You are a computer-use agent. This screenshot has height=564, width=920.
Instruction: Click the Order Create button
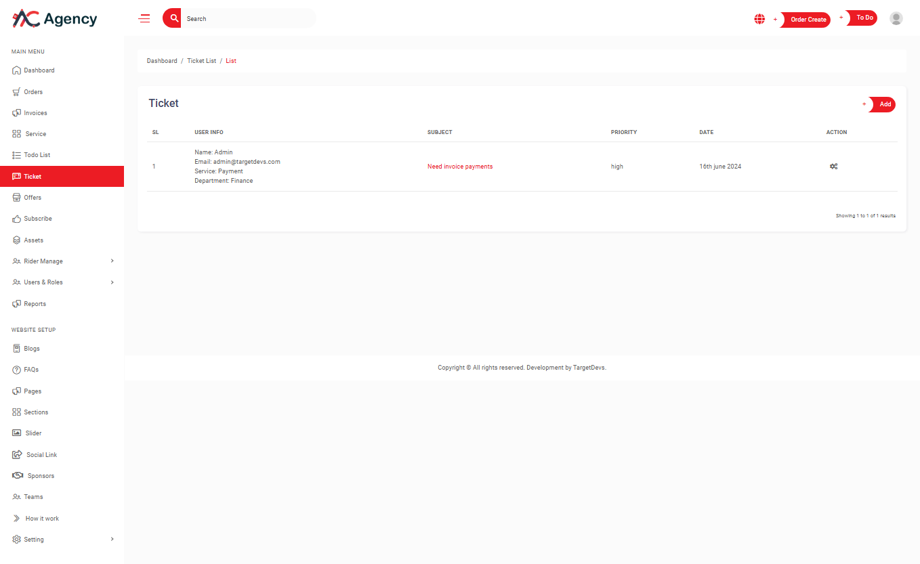point(808,20)
